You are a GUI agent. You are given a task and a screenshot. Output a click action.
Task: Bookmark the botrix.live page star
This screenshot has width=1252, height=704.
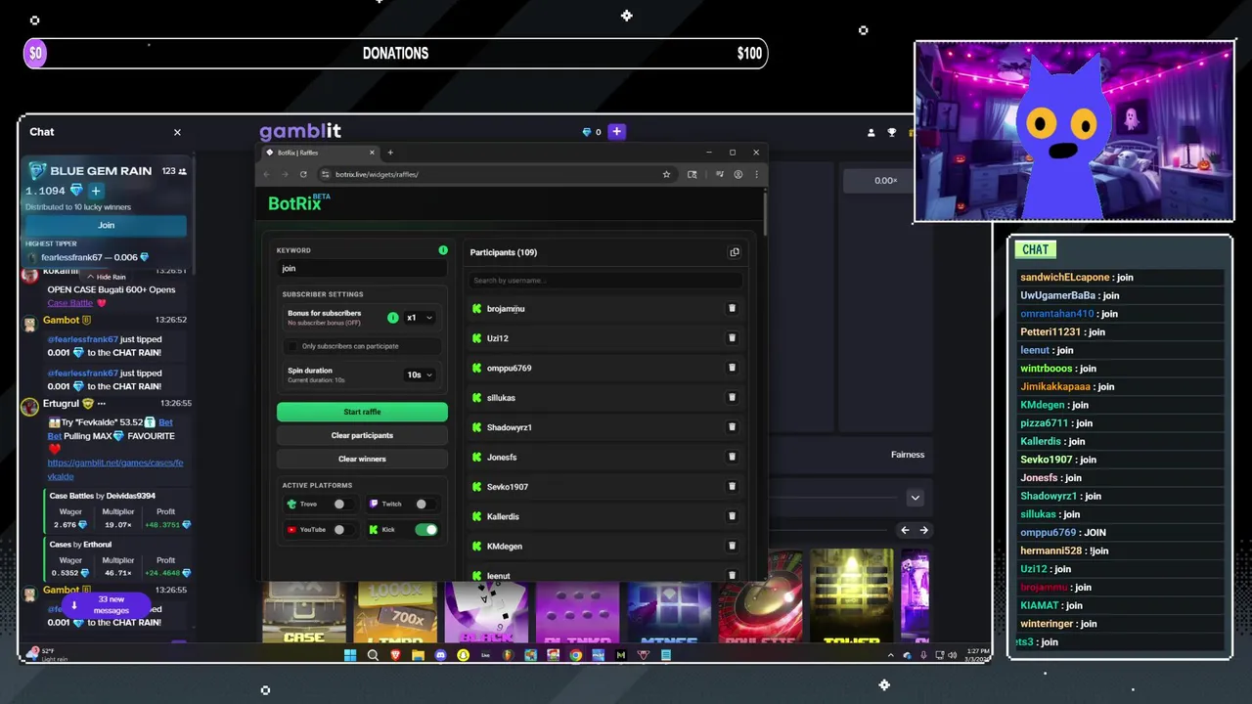[x=666, y=174]
